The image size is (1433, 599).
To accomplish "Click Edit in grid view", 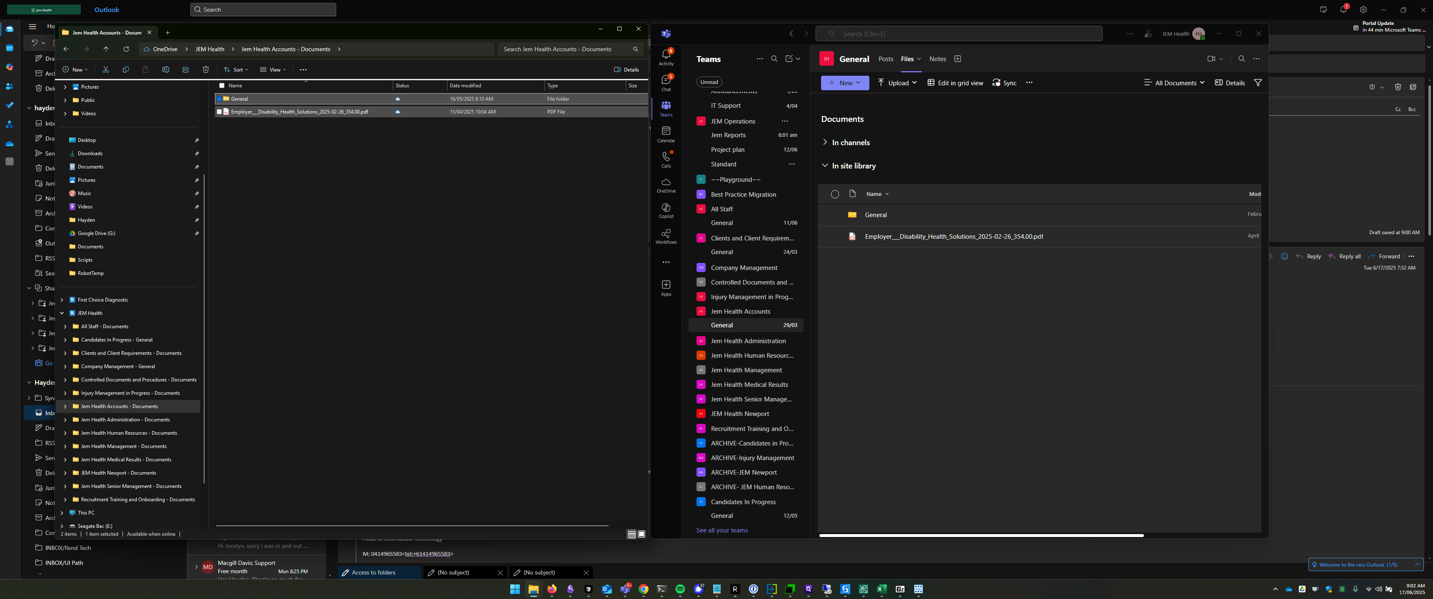I will coord(955,83).
